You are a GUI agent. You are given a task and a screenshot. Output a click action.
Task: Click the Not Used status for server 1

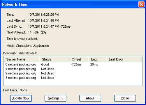(48, 69)
